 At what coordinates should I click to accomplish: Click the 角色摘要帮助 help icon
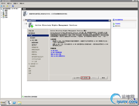[x=114, y=20]
